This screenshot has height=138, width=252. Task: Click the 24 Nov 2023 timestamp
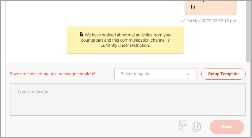tap(212, 21)
